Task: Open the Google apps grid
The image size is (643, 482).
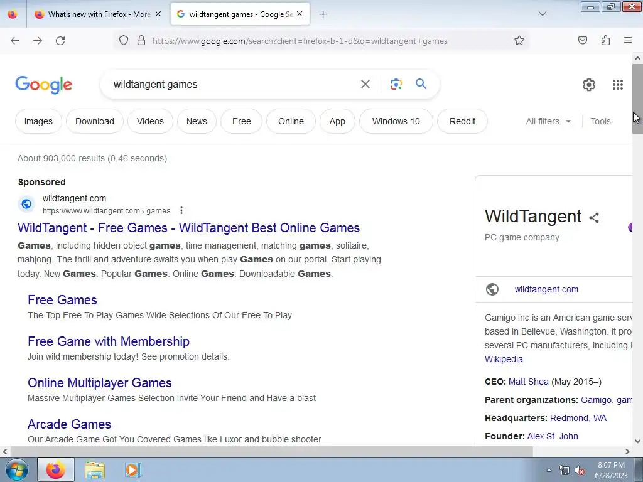Action: 618,85
